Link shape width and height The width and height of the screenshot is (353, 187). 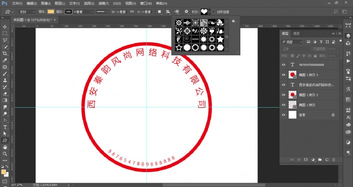coord(132,11)
